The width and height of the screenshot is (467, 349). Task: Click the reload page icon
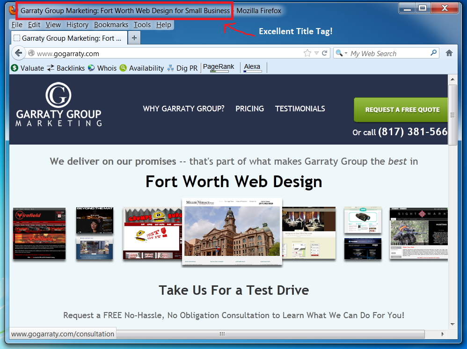324,53
